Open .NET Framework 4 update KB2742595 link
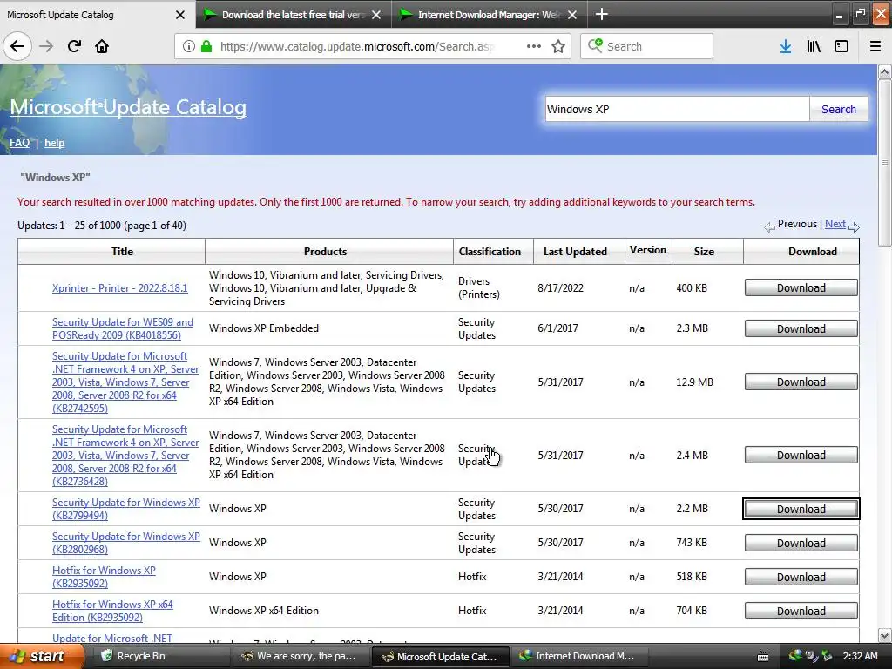 125,382
